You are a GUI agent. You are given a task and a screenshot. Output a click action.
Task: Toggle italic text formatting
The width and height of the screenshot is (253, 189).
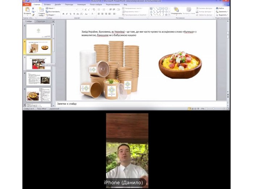click(x=67, y=14)
